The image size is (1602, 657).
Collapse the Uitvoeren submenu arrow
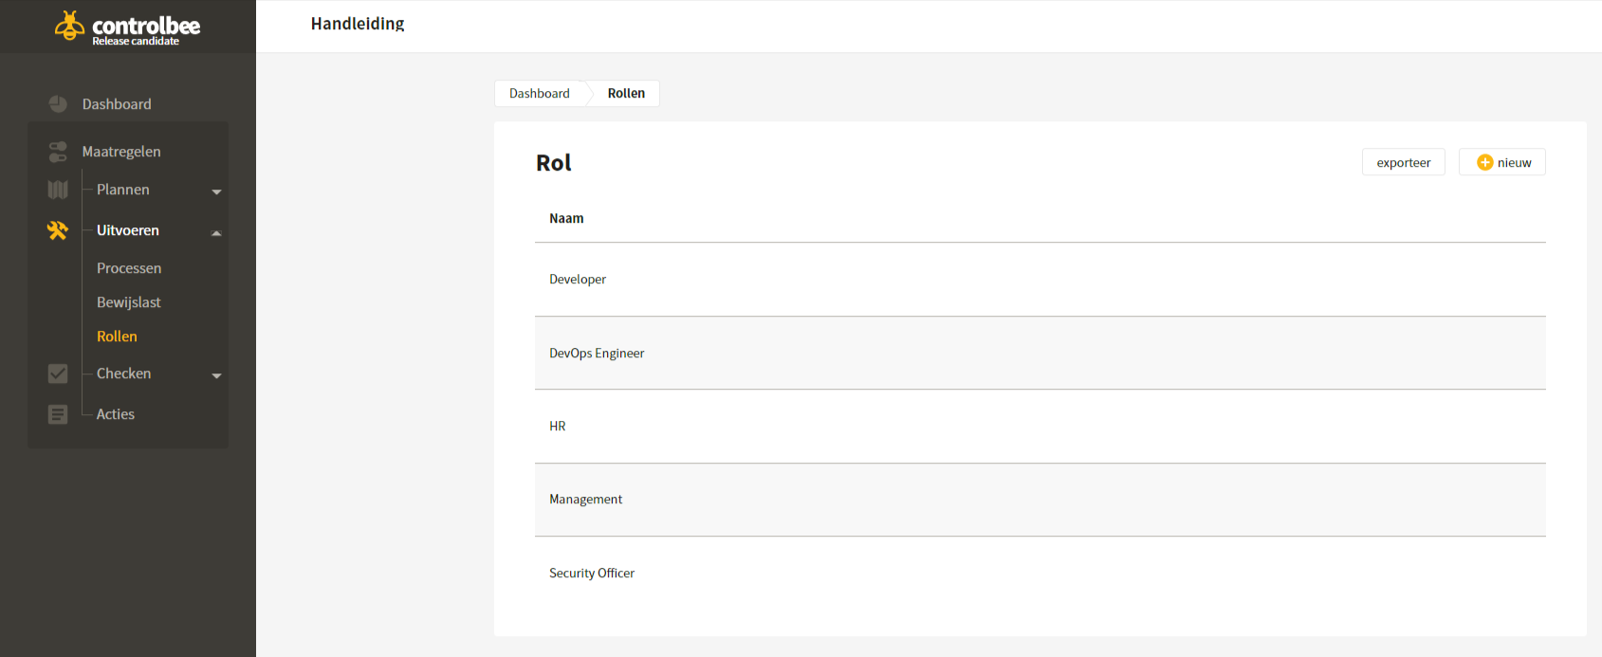click(x=216, y=232)
